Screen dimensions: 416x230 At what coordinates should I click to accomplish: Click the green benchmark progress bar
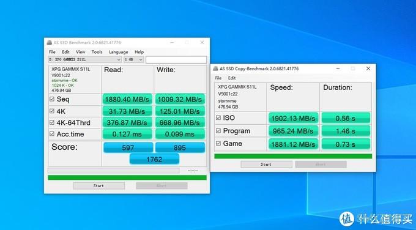coord(127,178)
